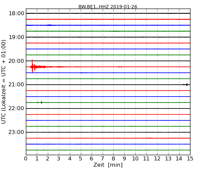Select the 18:00 time label
Screen dimensions: 216x172
coord(16,14)
